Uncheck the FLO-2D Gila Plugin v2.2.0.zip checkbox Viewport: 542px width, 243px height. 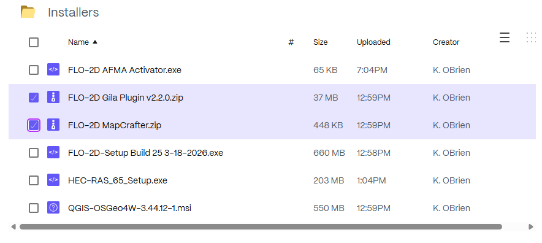click(34, 98)
